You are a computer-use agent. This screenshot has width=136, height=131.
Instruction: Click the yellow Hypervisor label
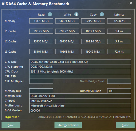click(12, 117)
